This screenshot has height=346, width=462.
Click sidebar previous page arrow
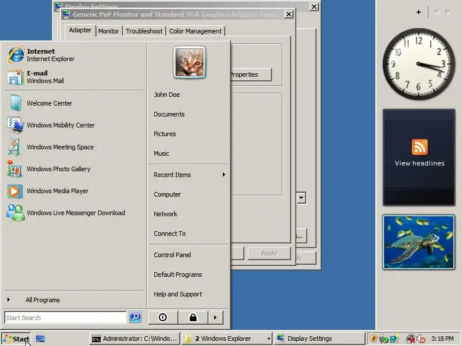pos(437,12)
